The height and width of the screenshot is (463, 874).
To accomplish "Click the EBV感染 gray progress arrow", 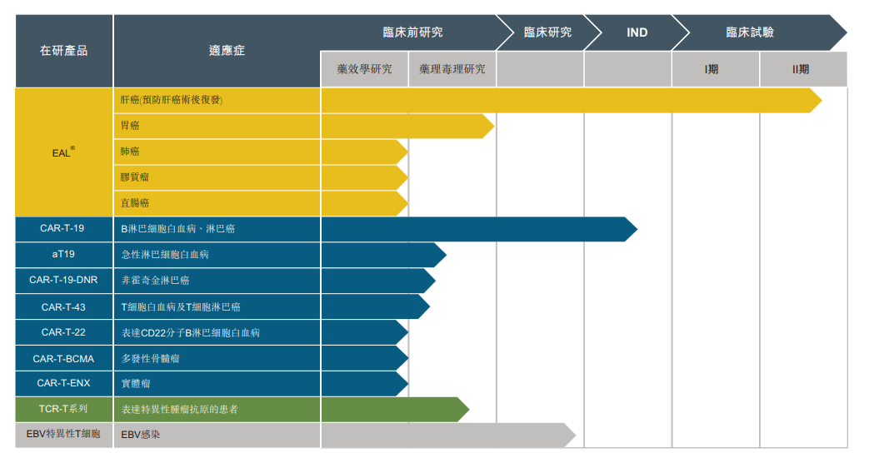I will click(449, 436).
